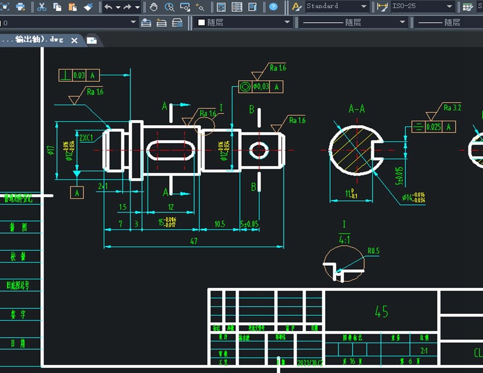The image size is (483, 373).
Task: Click the Undo arrow
Action: click(108, 6)
